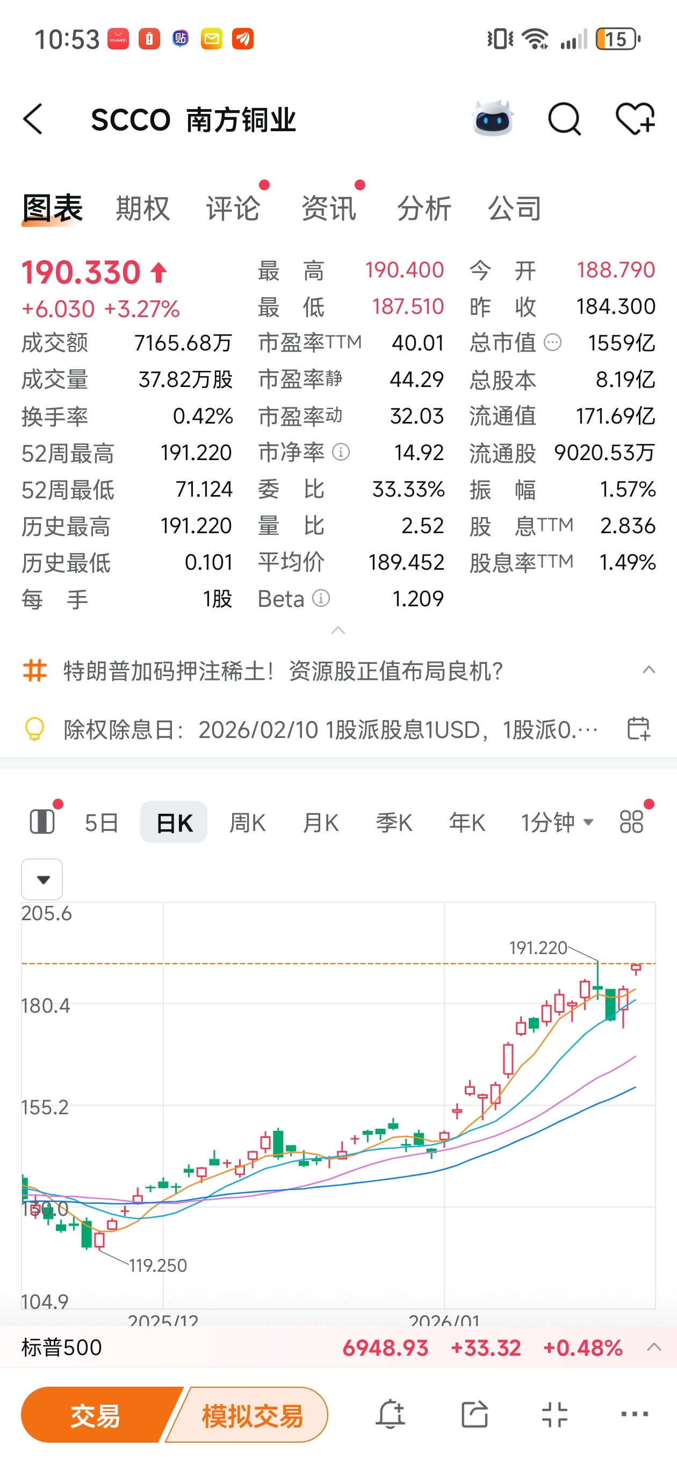Open the 特朗普加码押注稀土 topic link
This screenshot has width=677, height=1462.
click(x=283, y=671)
